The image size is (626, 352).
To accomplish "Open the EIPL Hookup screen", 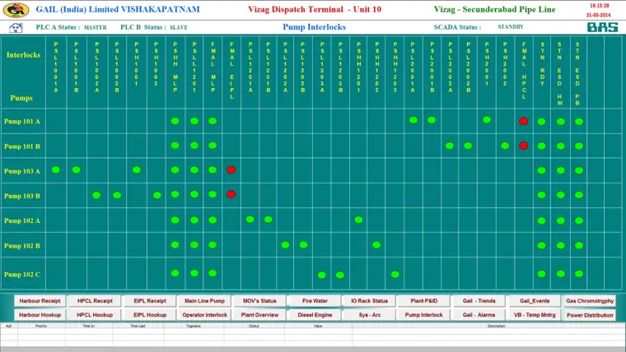I will pyautogui.click(x=150, y=315).
